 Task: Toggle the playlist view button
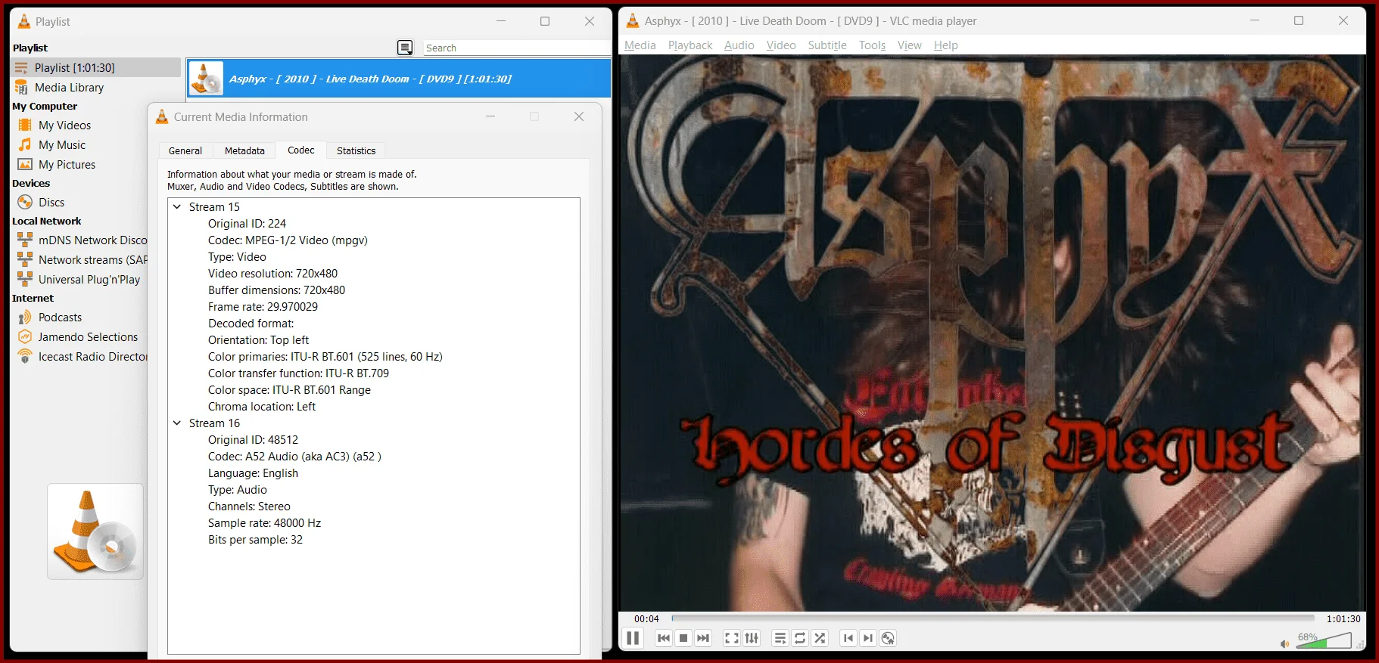click(x=780, y=638)
